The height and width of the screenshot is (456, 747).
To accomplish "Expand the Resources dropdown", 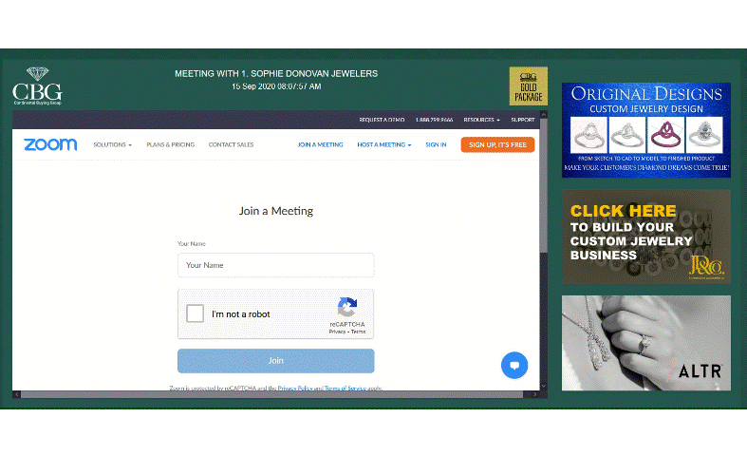I will coord(481,120).
